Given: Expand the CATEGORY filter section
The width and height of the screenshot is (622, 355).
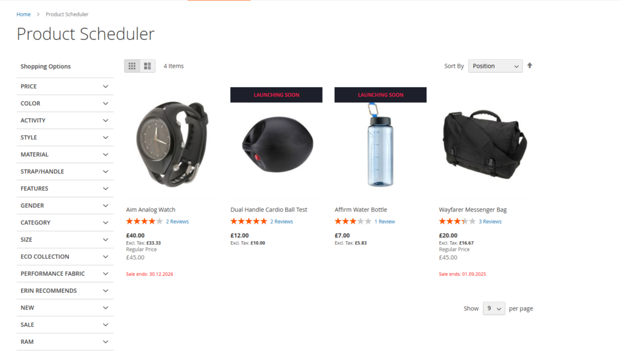Looking at the screenshot, I should (65, 222).
